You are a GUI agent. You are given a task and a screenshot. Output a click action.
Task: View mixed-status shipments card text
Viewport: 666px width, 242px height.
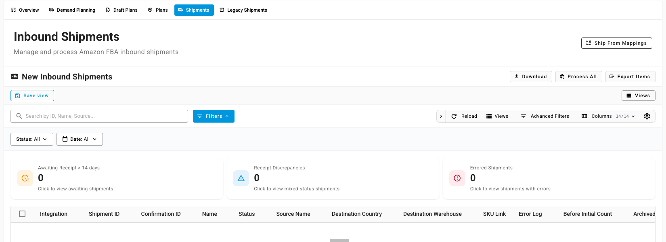click(297, 189)
